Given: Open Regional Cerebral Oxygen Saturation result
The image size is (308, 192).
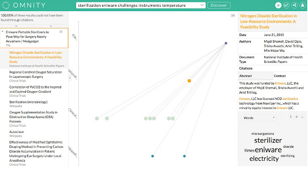Looking at the screenshot, I should [x=36, y=74].
